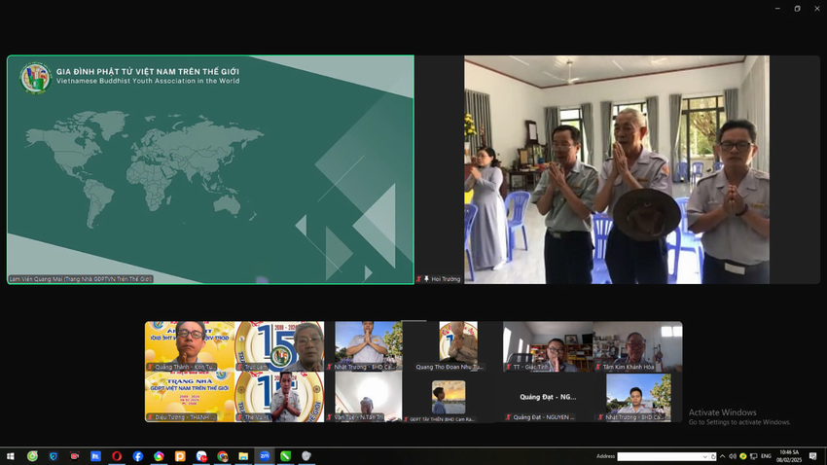Click muted mic icon on Quảng Đạt - NGUYEN tile

tap(509, 417)
